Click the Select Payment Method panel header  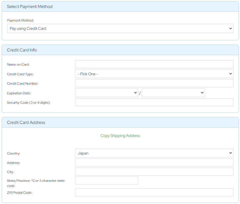tap(30, 7)
